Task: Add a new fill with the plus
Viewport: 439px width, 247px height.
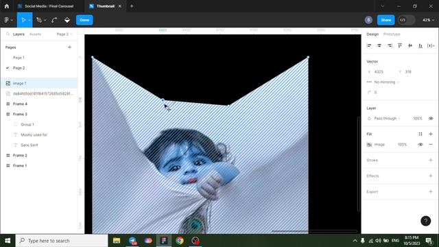Action: pyautogui.click(x=431, y=134)
